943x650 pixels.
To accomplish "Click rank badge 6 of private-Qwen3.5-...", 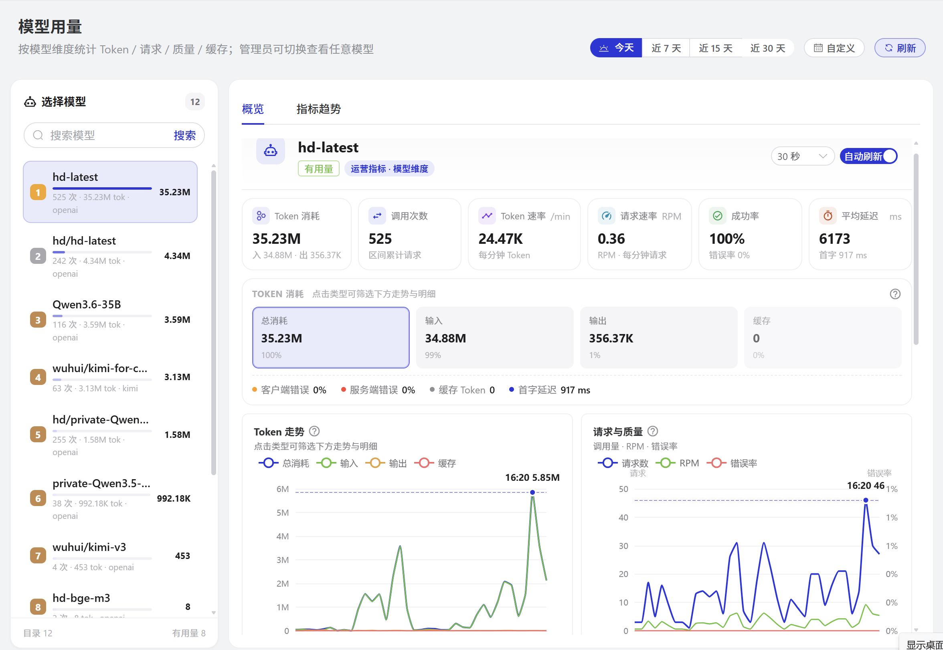I will [x=38, y=499].
